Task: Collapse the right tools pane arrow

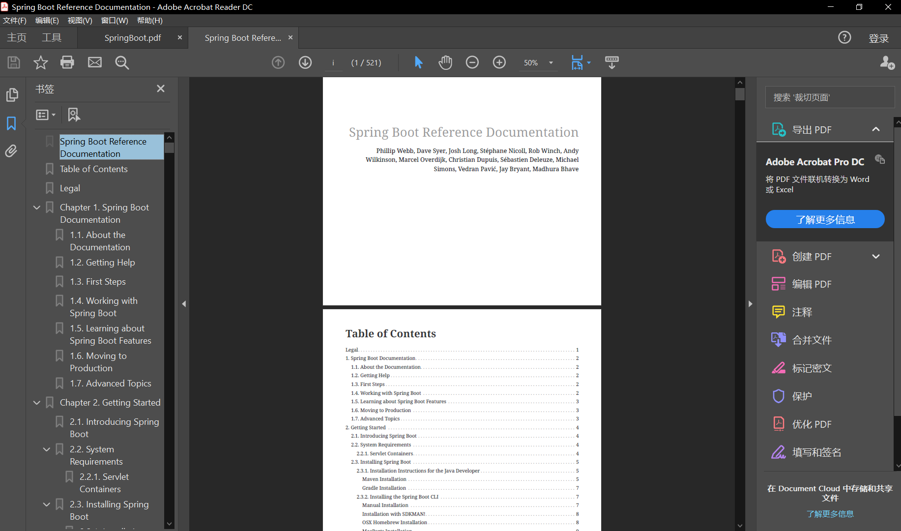Action: pos(750,304)
